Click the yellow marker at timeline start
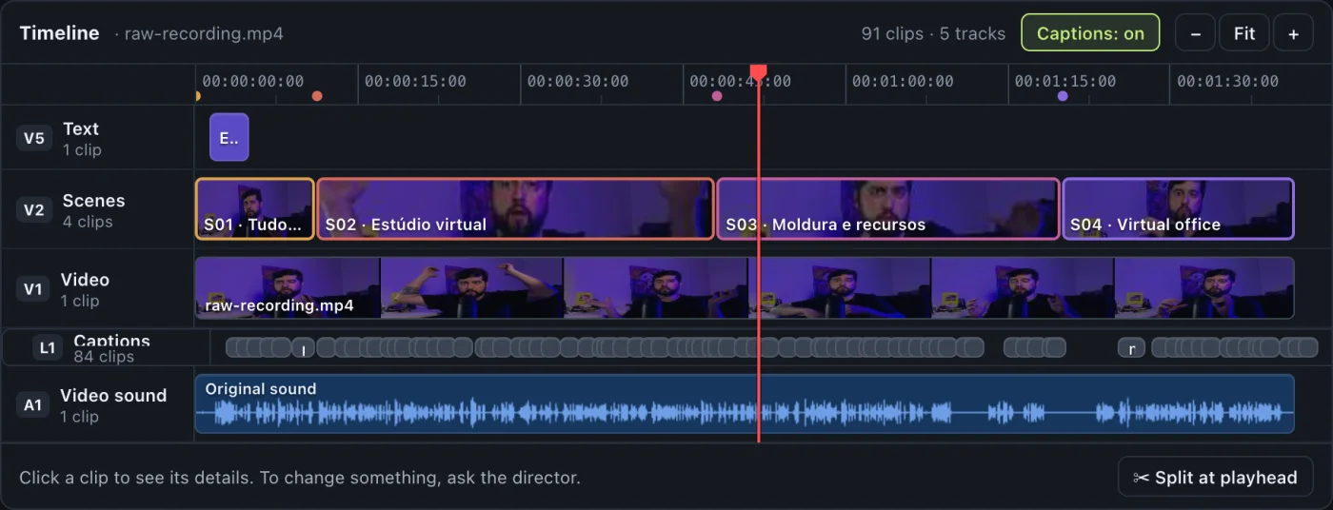 pyautogui.click(x=197, y=96)
